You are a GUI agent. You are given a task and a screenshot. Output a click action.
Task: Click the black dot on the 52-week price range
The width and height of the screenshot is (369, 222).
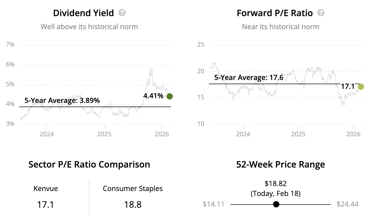[276, 204]
